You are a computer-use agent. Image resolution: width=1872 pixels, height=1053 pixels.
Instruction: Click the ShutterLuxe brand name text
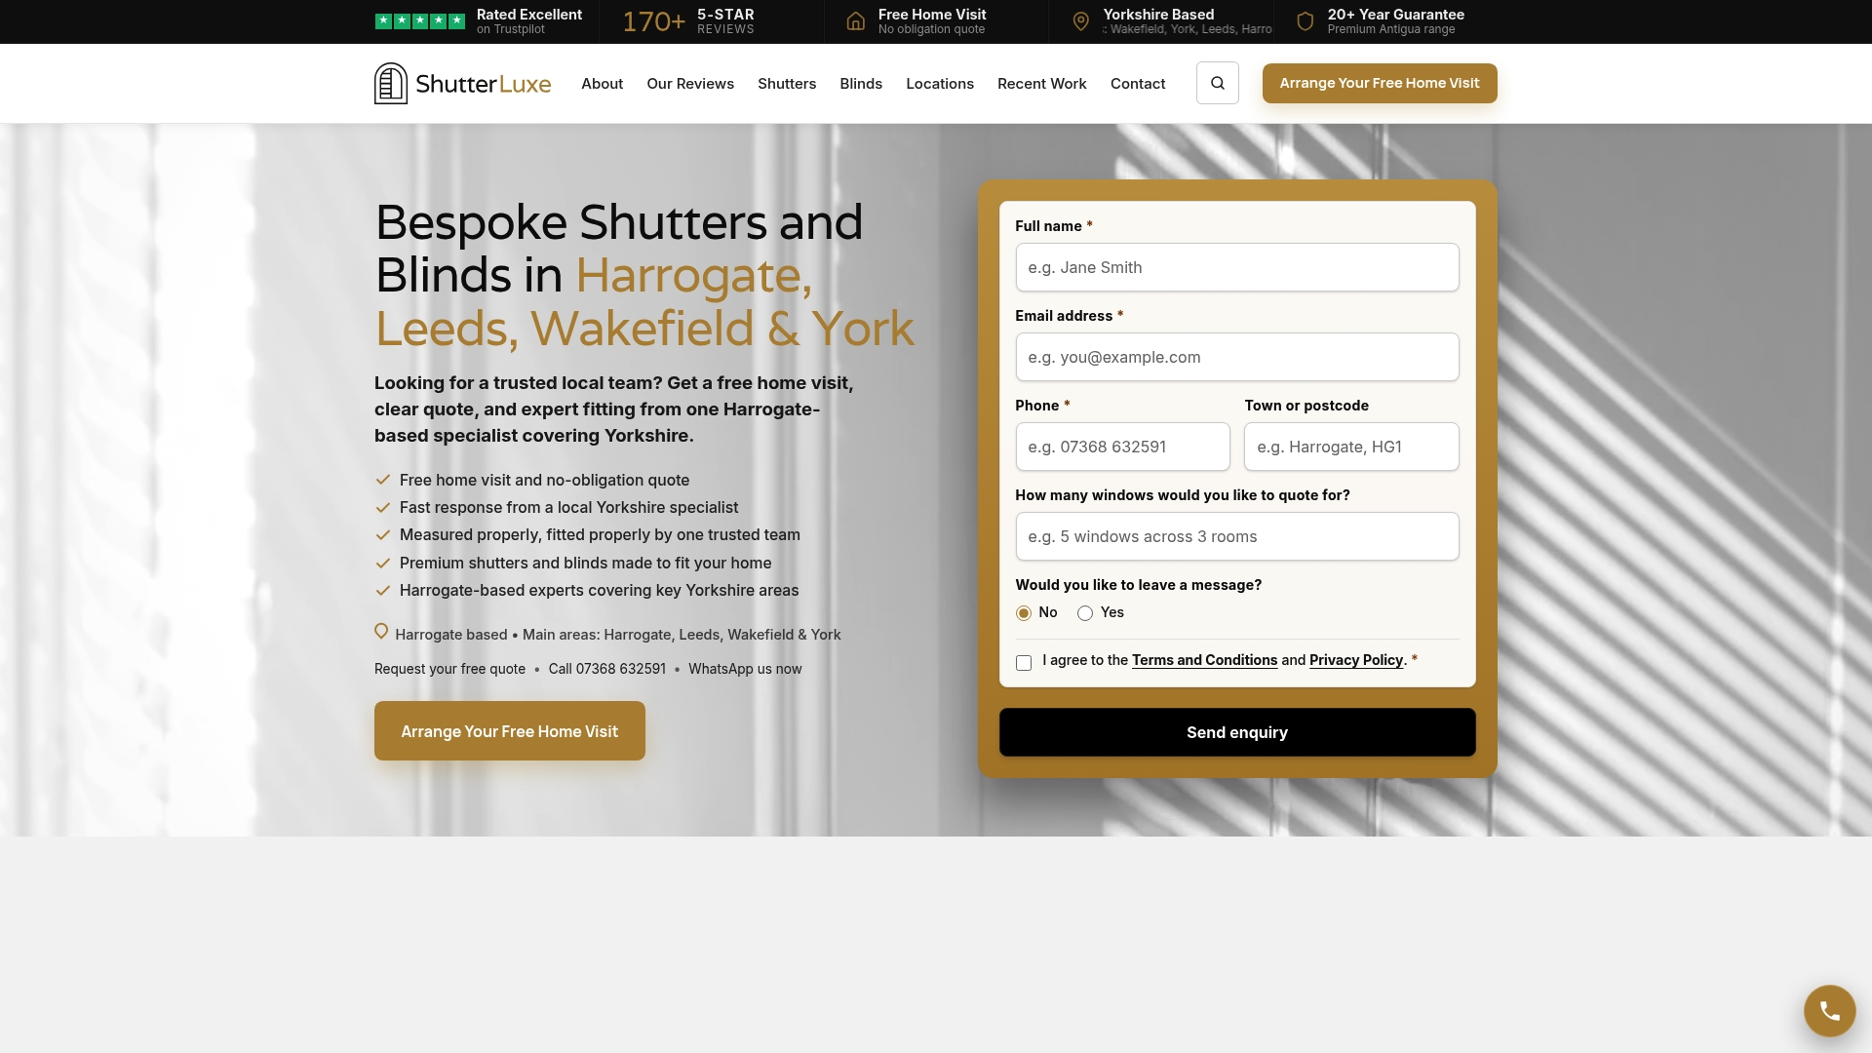(483, 84)
